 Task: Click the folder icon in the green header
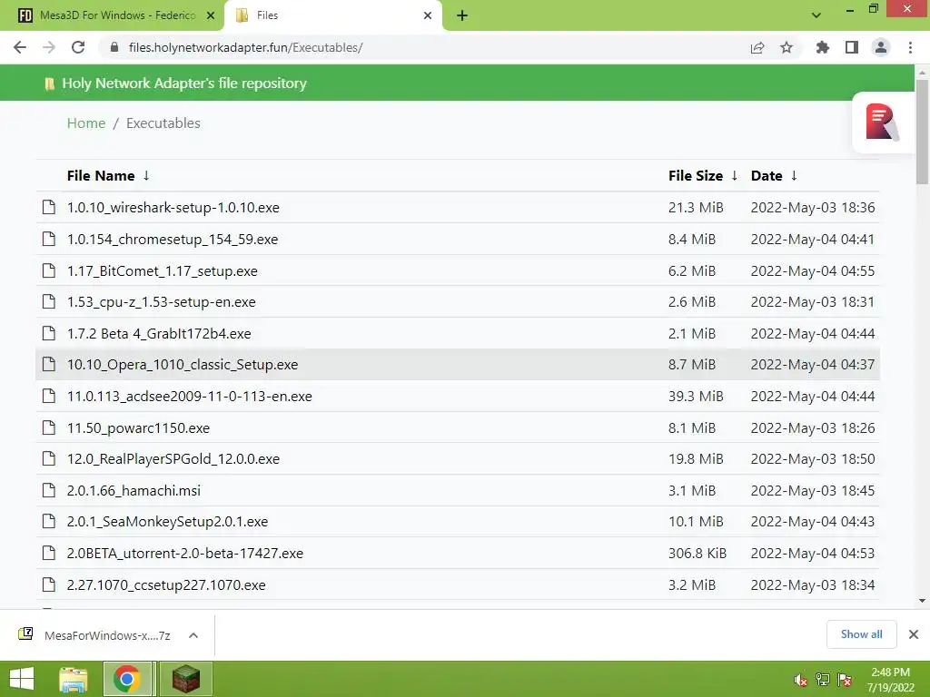(50, 83)
